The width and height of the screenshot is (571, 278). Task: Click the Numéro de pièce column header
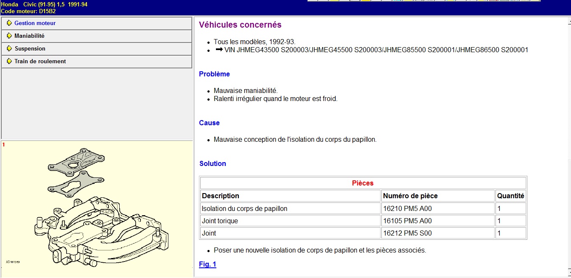tap(410, 196)
